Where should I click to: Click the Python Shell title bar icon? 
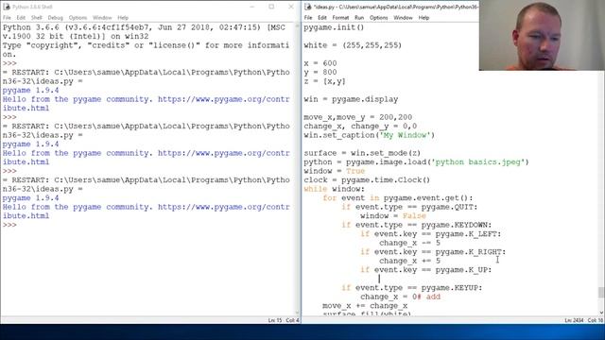click(7, 7)
